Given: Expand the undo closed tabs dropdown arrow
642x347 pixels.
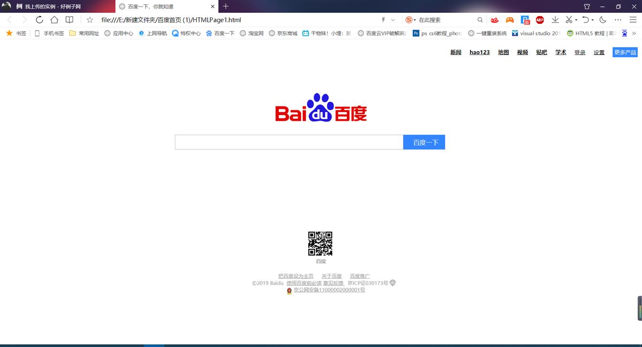Looking at the screenshot, I should 593,20.
